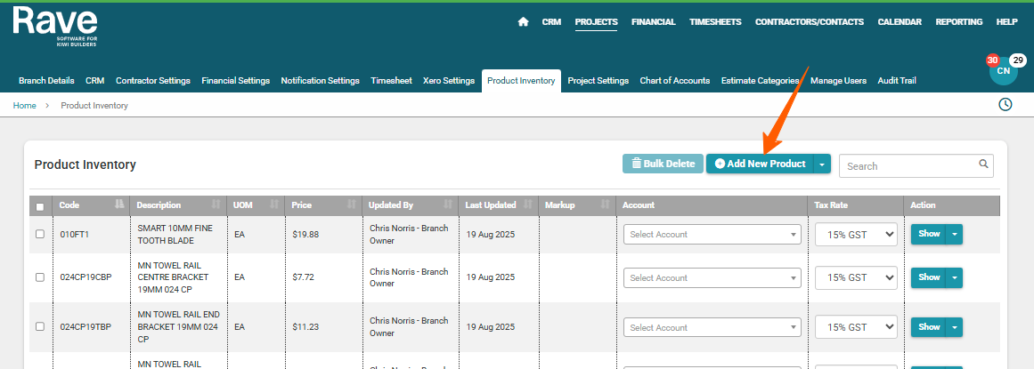Viewport: 1034px width, 369px height.
Task: Open Select Account dropdown for 024CP19CBP
Action: [712, 278]
